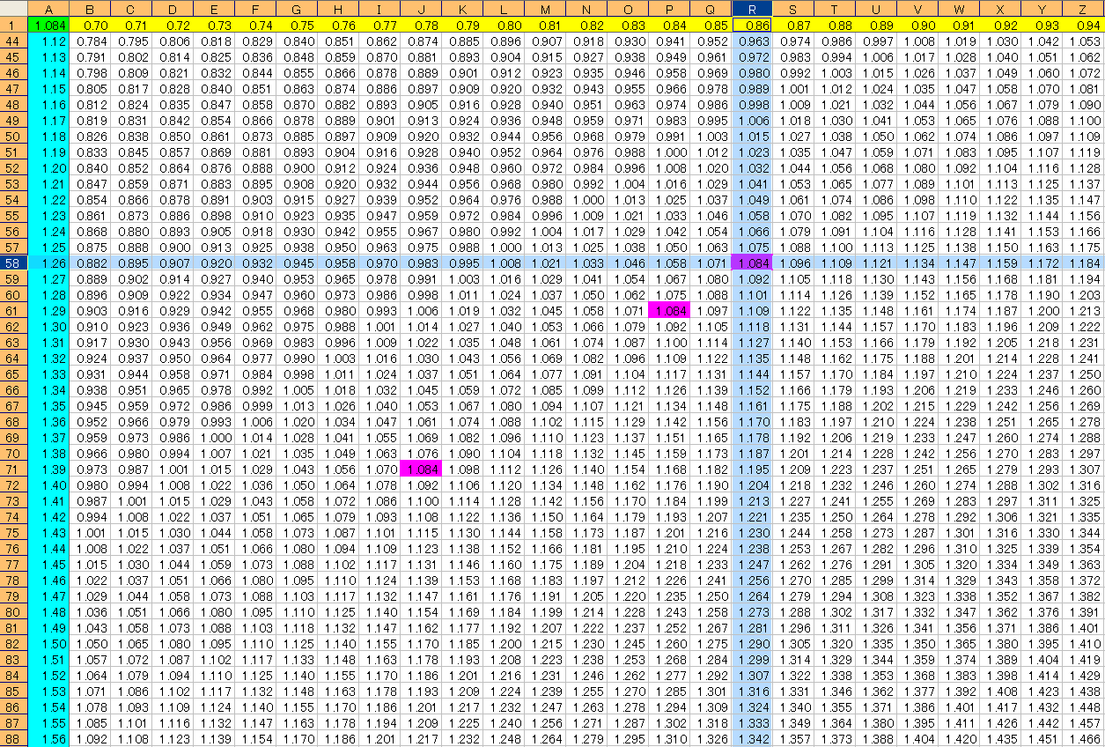Select row 1 header
1105x747 pixels.
coord(14,26)
